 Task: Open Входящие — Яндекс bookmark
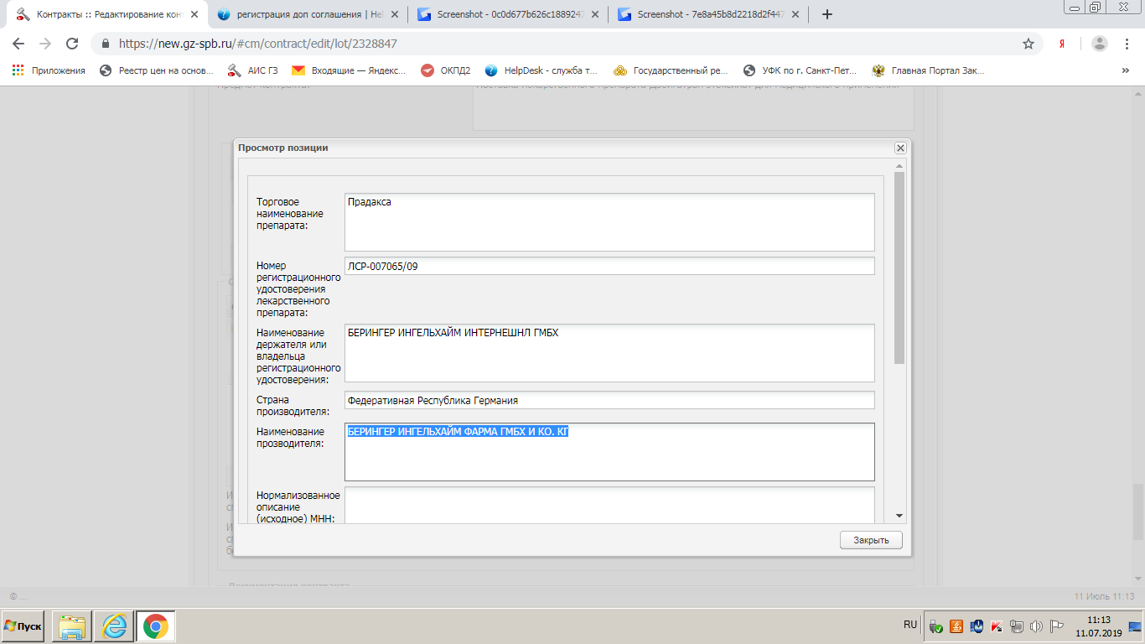pos(349,70)
